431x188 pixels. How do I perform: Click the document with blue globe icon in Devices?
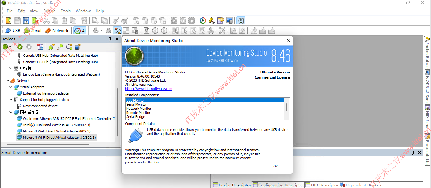(x=40, y=47)
